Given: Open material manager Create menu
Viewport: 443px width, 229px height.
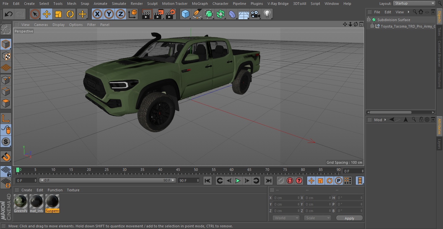Looking at the screenshot, I should [27, 190].
